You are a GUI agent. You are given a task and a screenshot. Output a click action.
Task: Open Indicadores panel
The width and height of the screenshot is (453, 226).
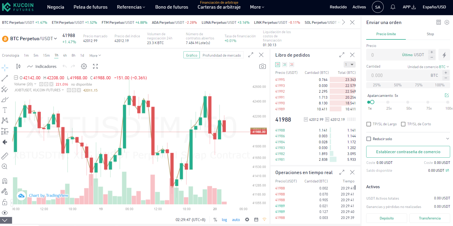[42, 66]
